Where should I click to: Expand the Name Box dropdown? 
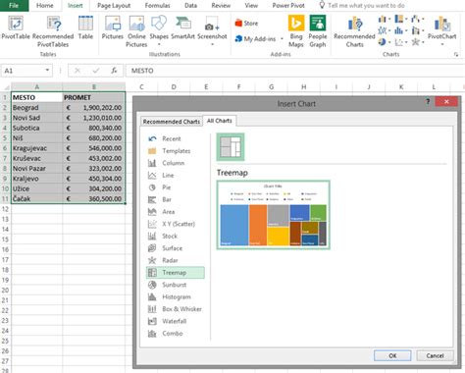(x=47, y=70)
